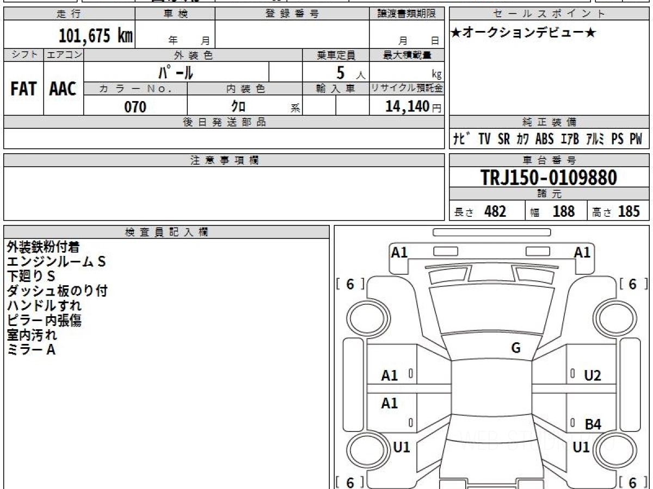Click the star-framed オークションデビュー sales point
Image resolution: width=653 pixels, height=489 pixels.
[523, 33]
